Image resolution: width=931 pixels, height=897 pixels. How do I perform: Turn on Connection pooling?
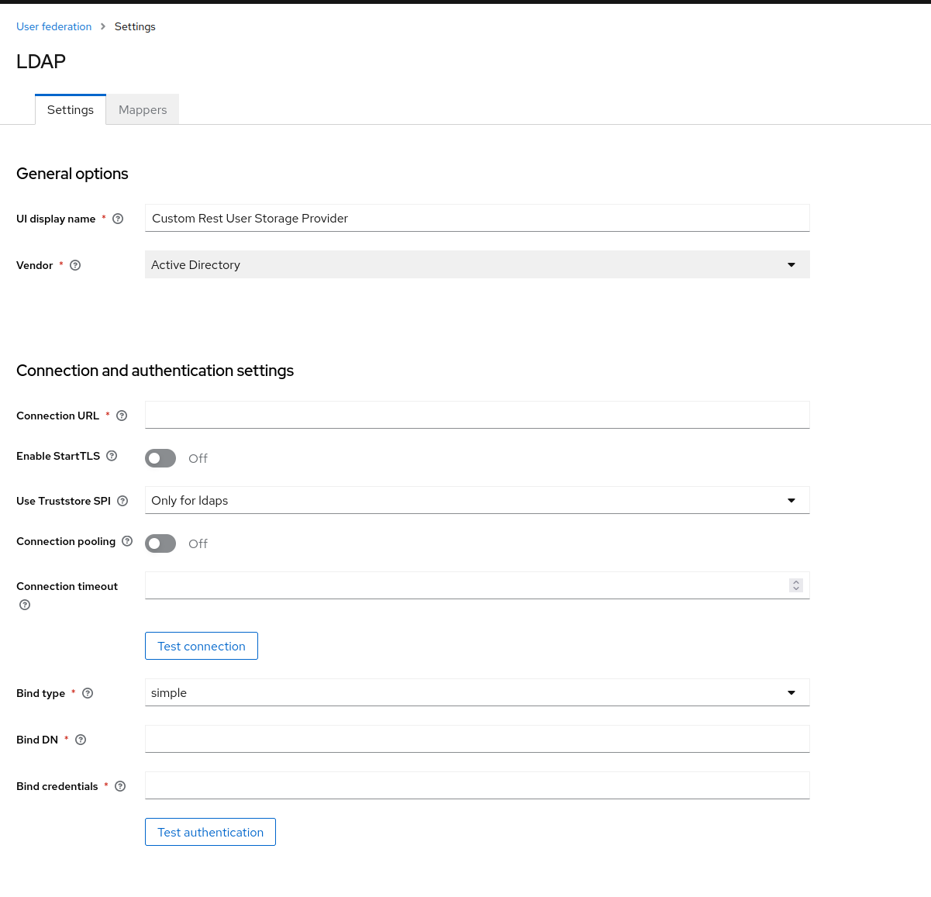click(160, 543)
